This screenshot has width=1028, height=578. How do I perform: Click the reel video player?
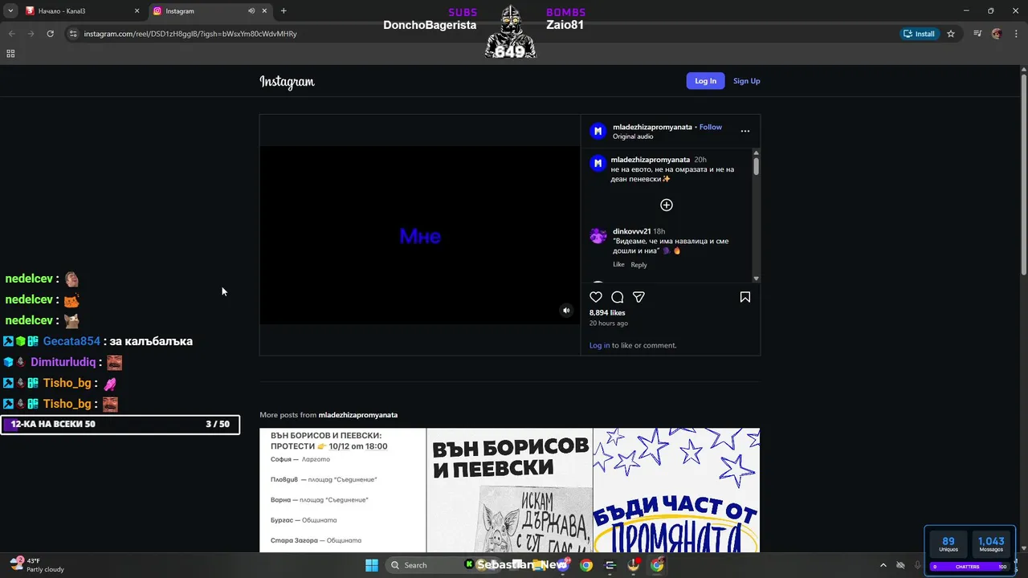pyautogui.click(x=420, y=235)
